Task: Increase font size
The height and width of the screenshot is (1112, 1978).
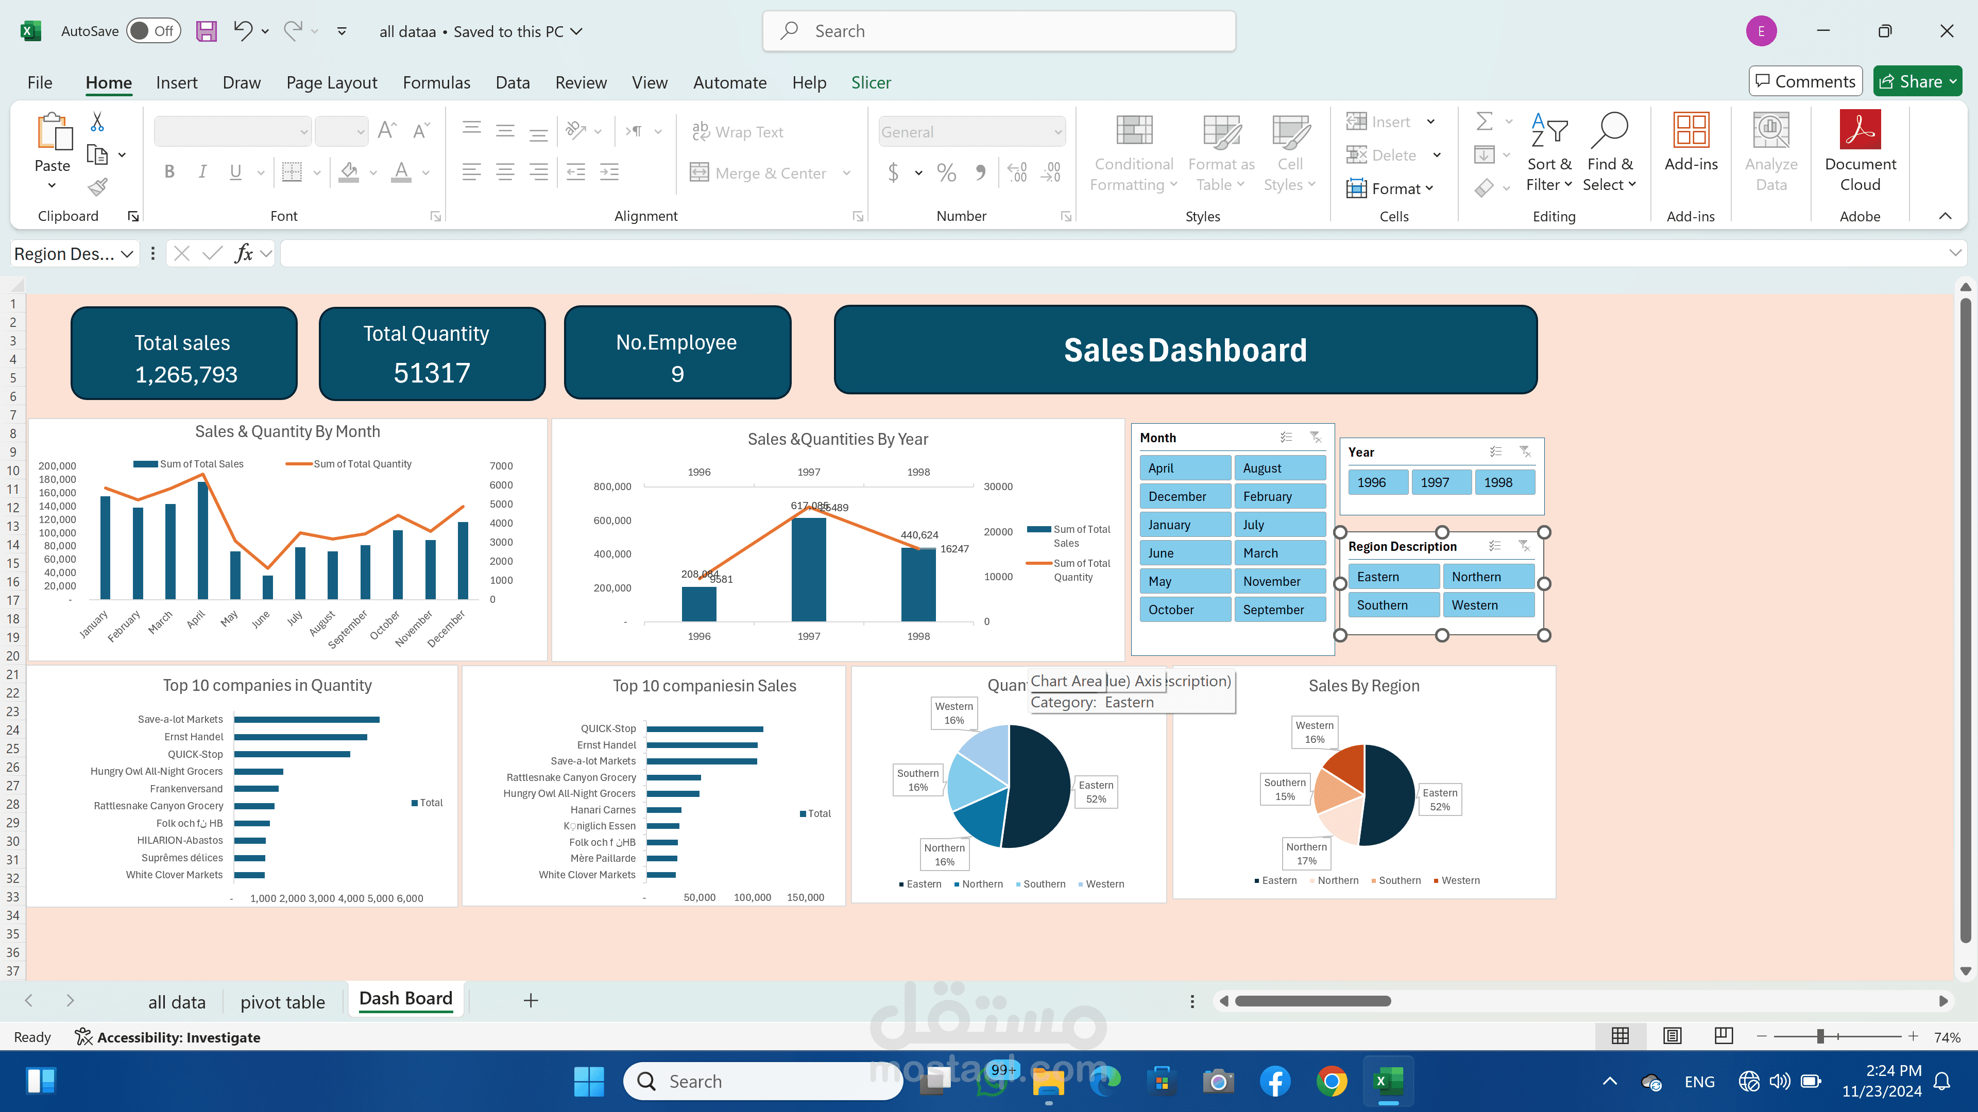Action: point(386,131)
